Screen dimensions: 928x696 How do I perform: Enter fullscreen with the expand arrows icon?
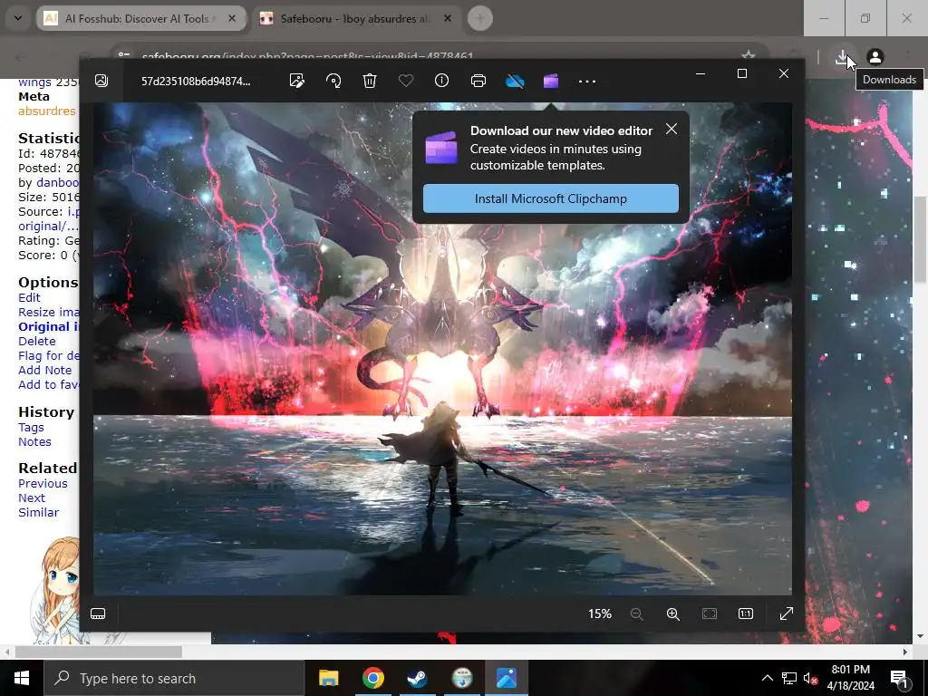787,614
